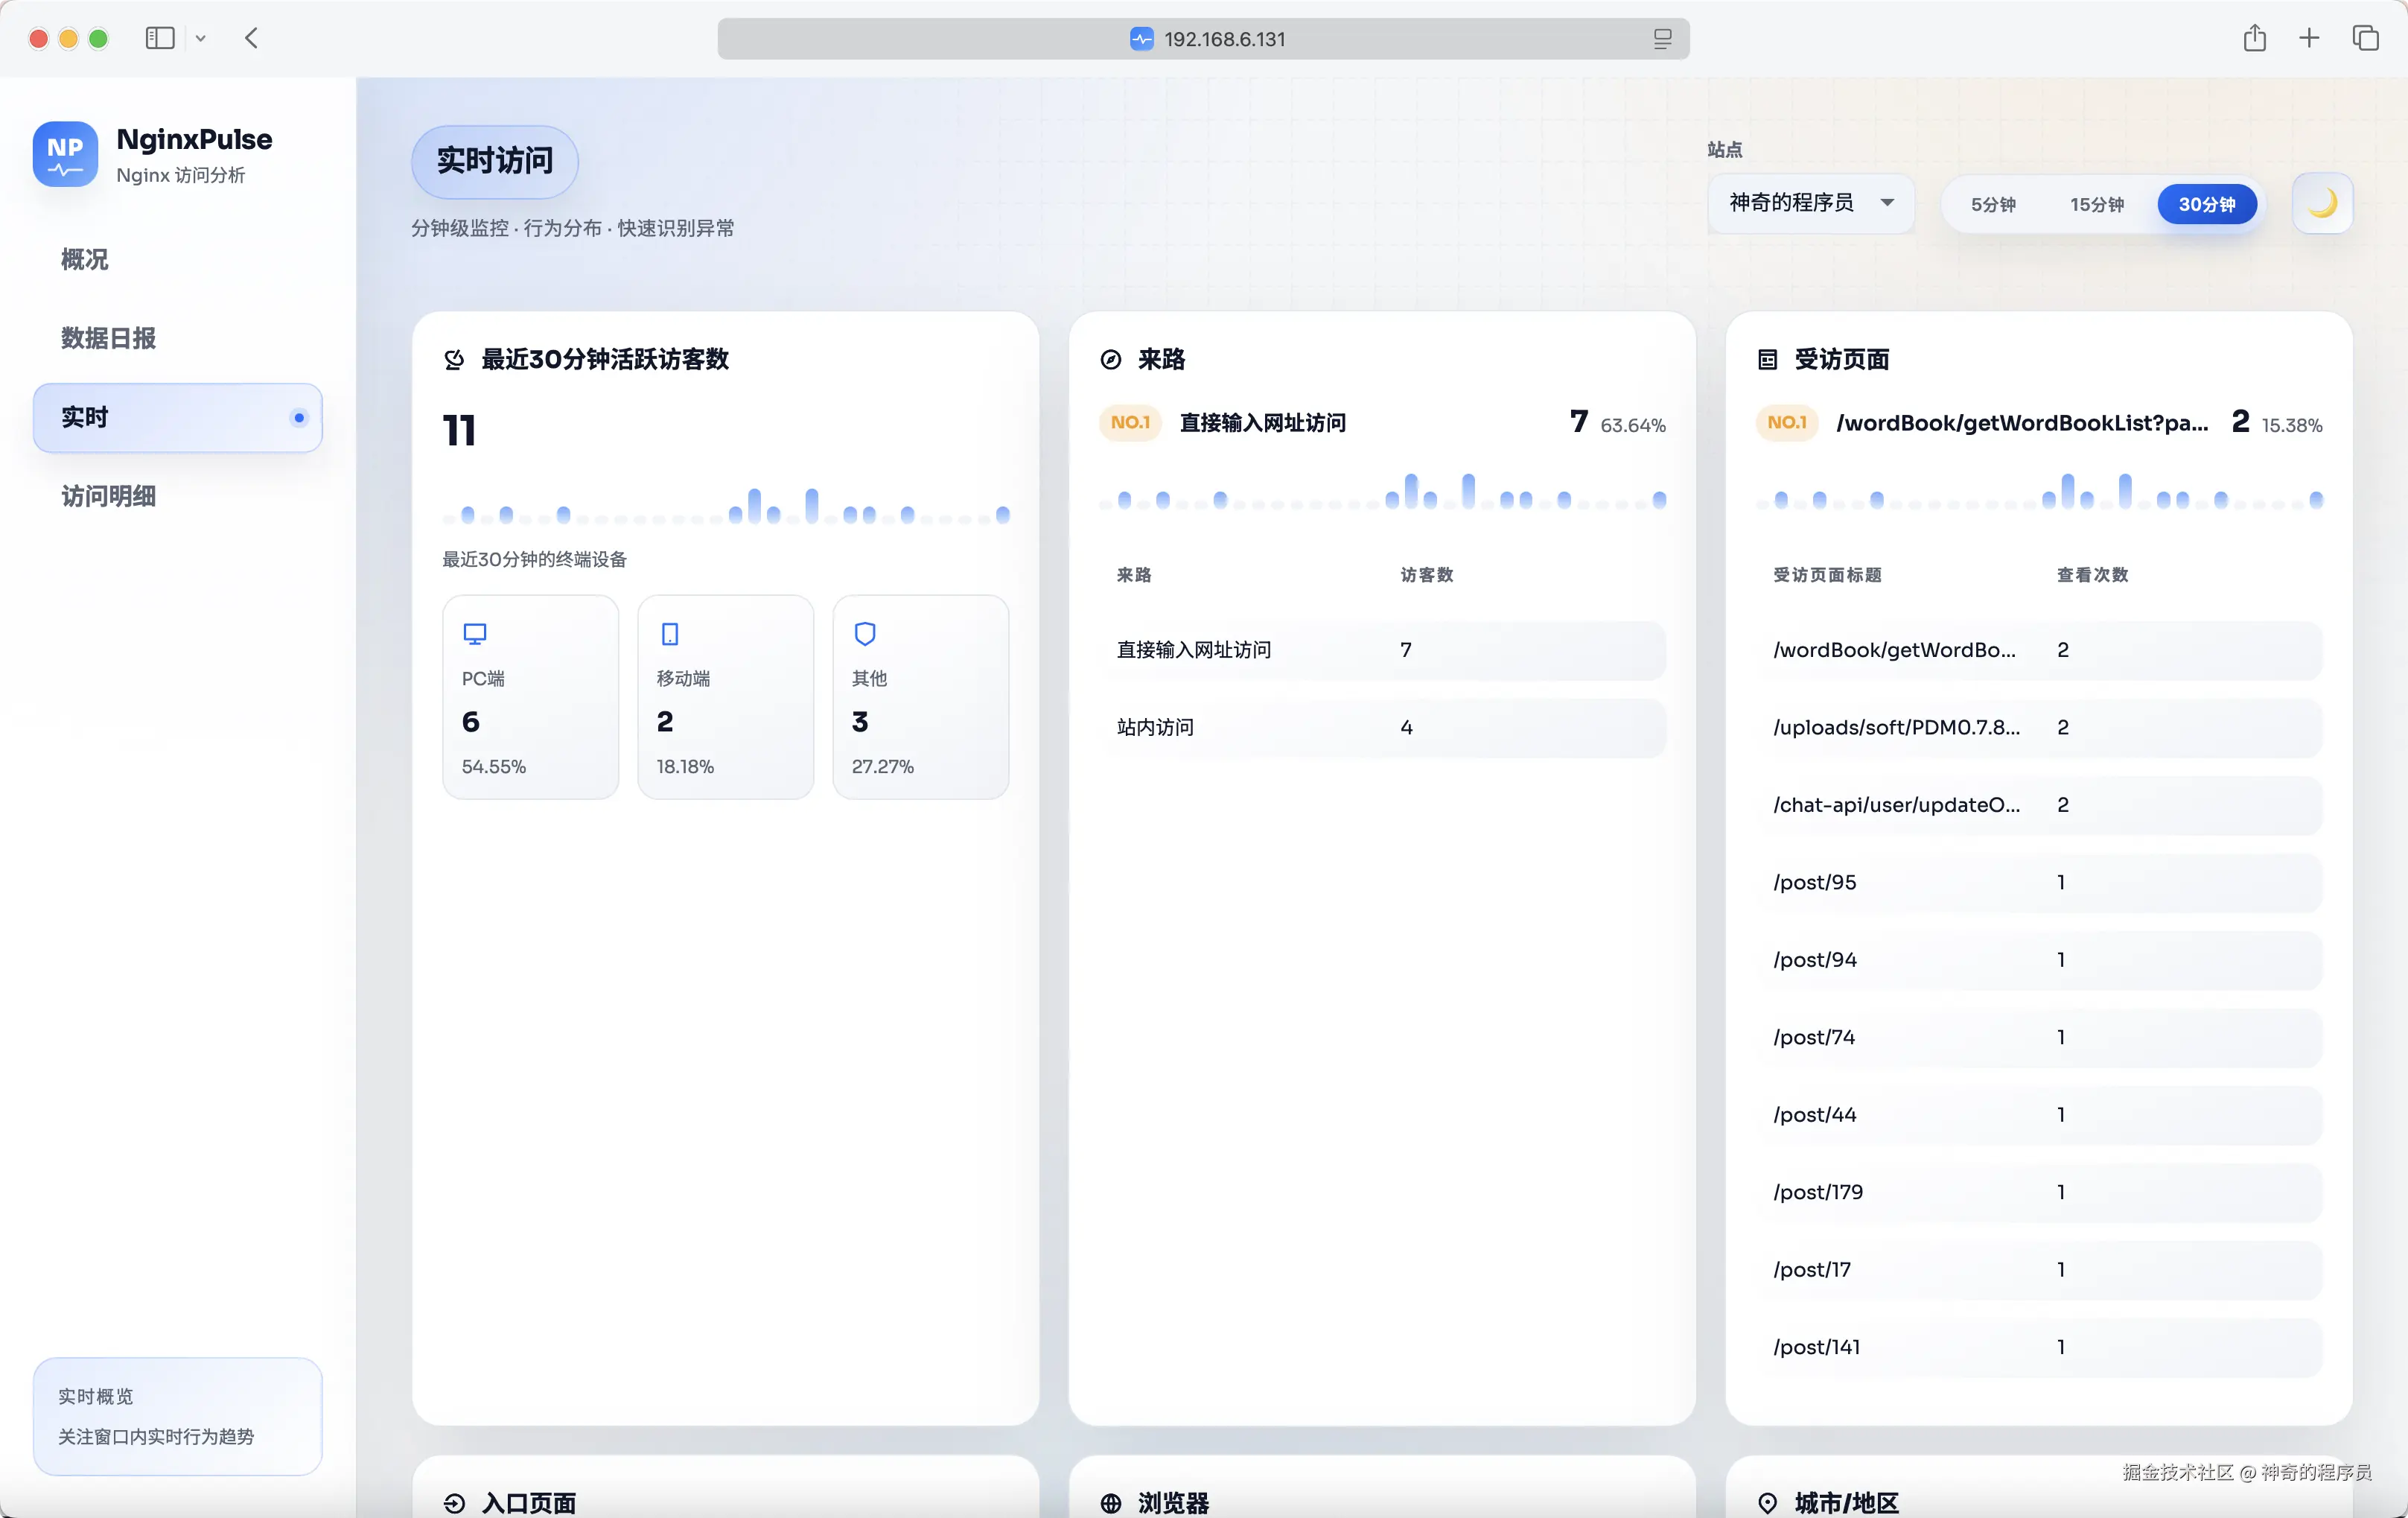The image size is (2408, 1518).
Task: Click the PC端 monitor icon
Action: 475,633
